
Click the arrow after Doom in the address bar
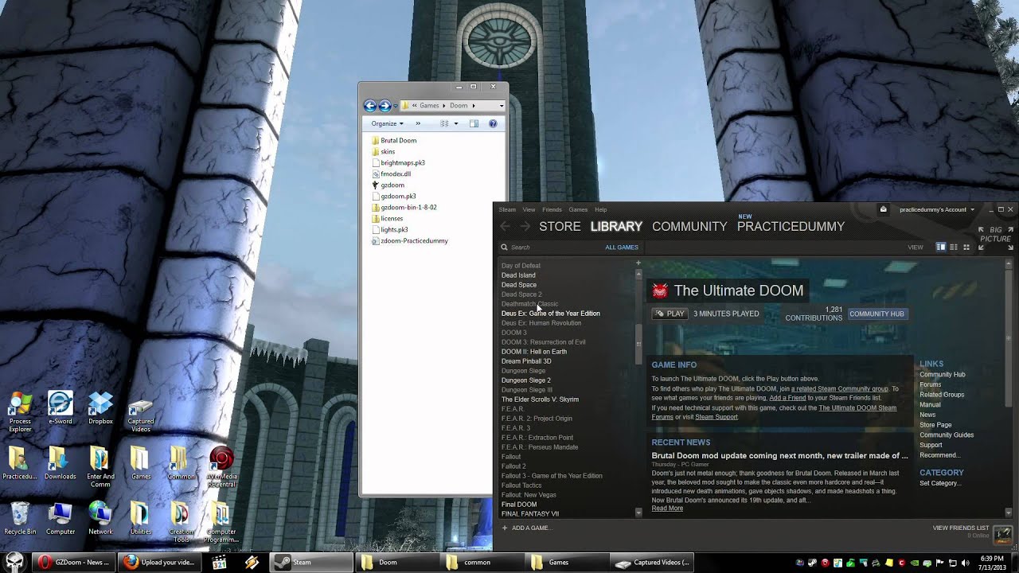(x=473, y=106)
